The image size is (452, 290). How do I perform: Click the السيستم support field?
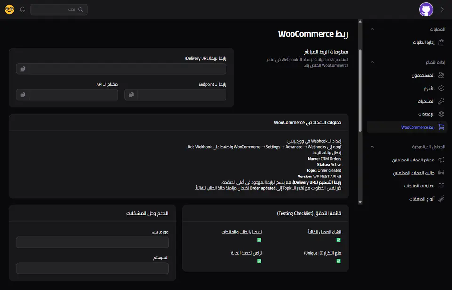[x=92, y=268]
